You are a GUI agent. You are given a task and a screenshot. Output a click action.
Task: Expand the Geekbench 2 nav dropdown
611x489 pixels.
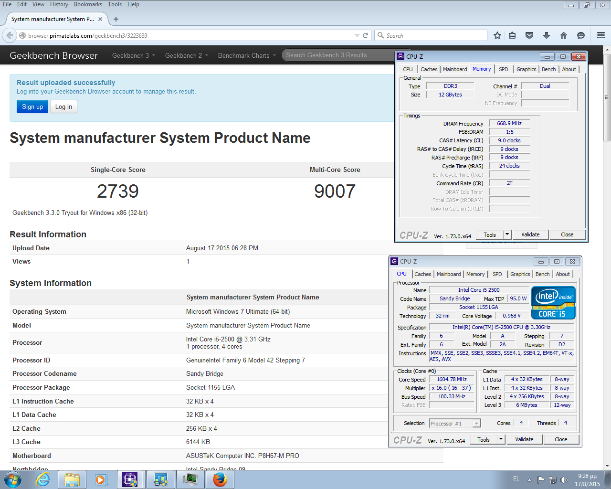[x=187, y=55]
